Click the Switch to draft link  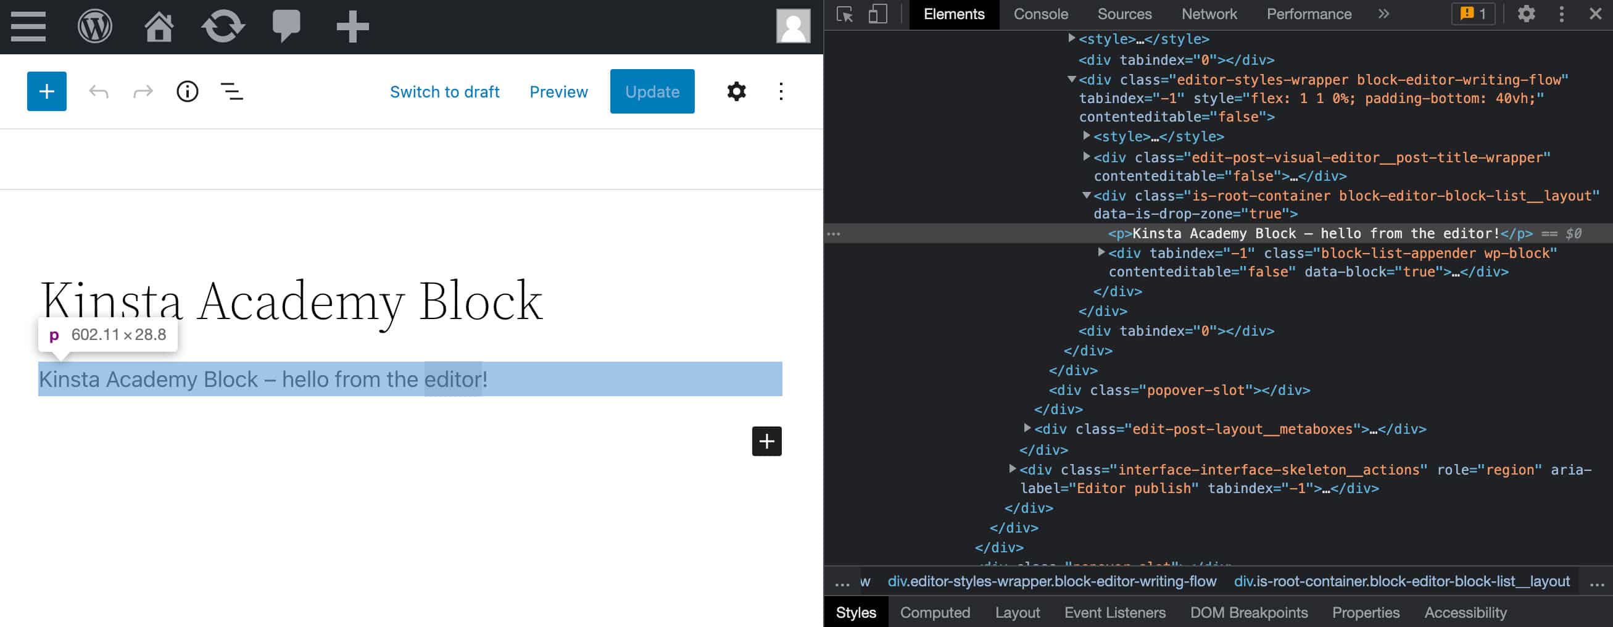tap(444, 91)
